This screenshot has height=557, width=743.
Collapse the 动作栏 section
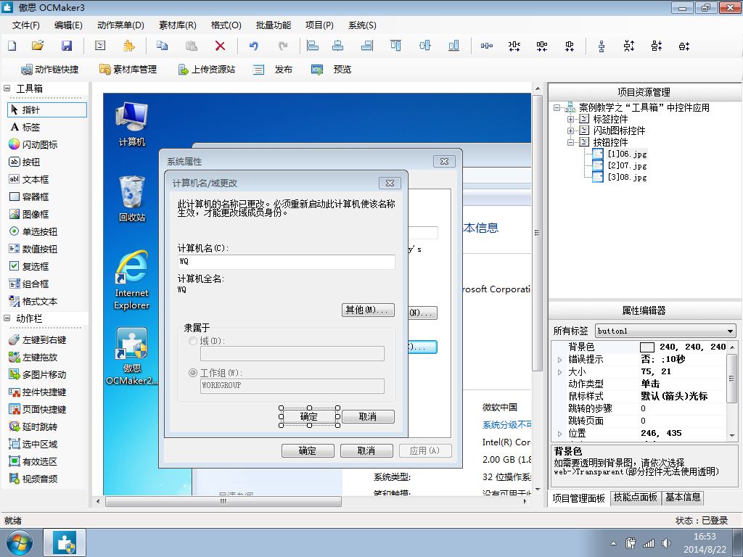pos(7,318)
